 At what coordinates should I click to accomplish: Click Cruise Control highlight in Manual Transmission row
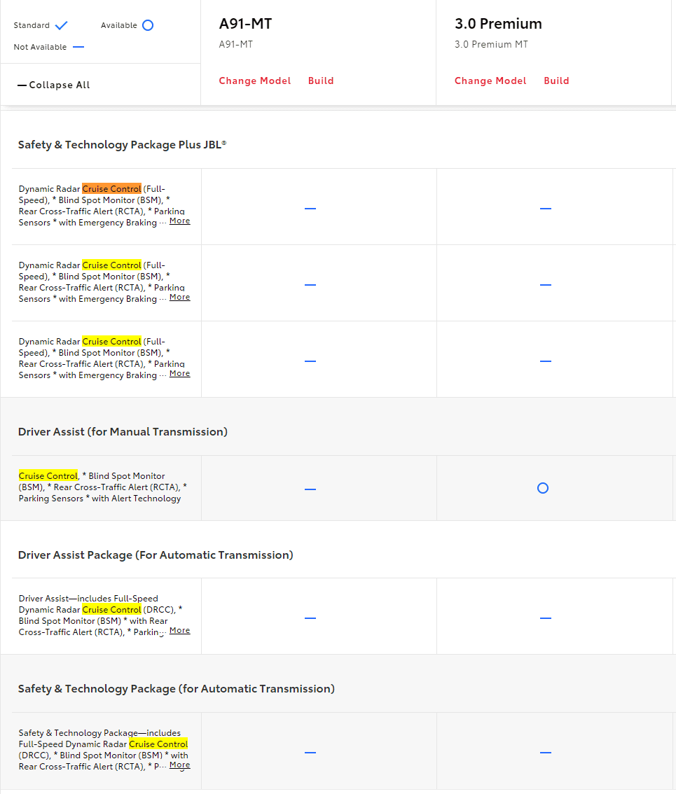[48, 476]
